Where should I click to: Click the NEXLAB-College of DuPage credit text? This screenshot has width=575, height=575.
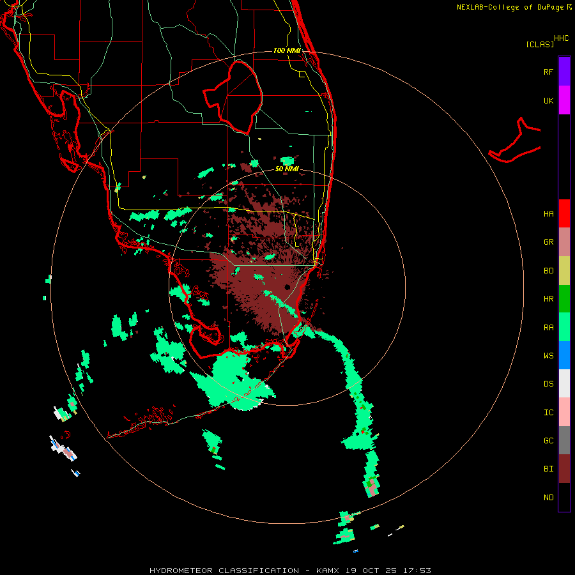click(511, 7)
